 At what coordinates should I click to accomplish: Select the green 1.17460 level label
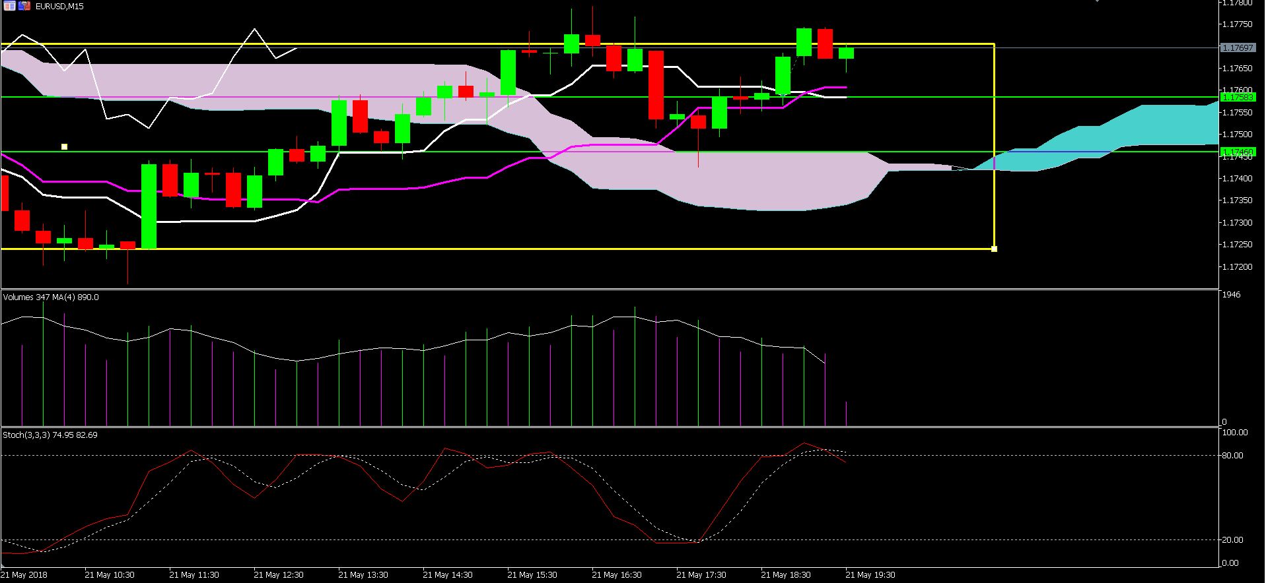pos(1237,152)
